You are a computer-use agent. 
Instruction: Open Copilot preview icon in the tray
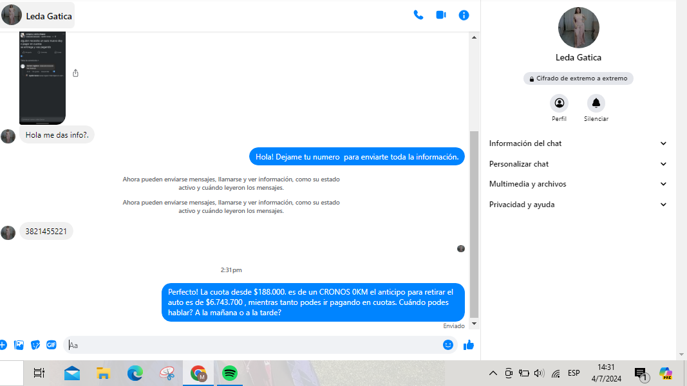(666, 373)
